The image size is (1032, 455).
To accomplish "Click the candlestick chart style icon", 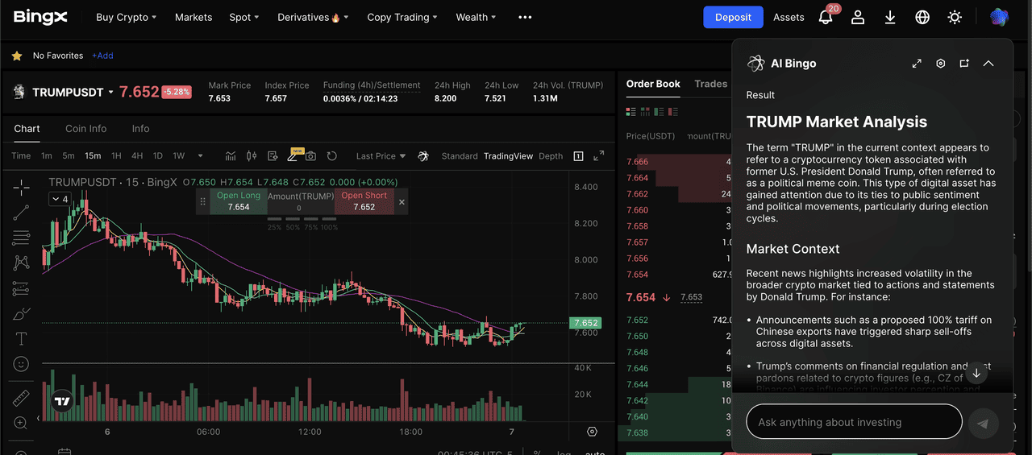I will point(251,156).
